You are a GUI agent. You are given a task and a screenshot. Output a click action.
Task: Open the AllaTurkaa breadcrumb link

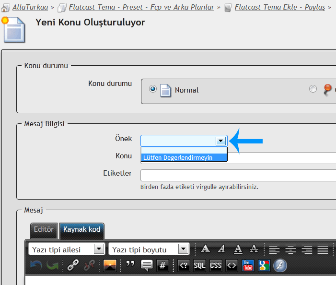[30, 8]
